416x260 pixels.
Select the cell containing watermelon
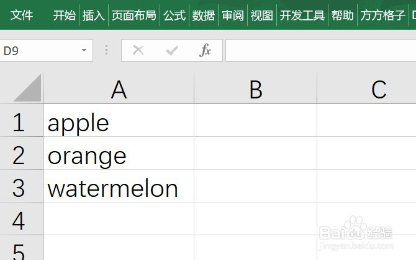(x=119, y=186)
